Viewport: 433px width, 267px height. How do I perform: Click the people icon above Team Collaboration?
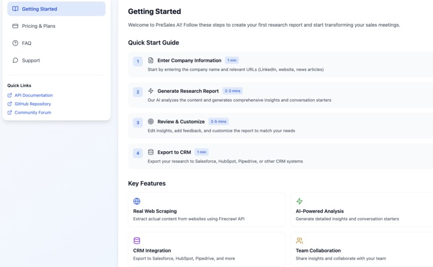click(x=299, y=241)
